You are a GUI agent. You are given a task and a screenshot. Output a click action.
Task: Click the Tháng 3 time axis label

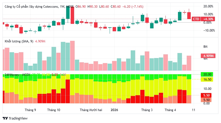click(x=147, y=110)
